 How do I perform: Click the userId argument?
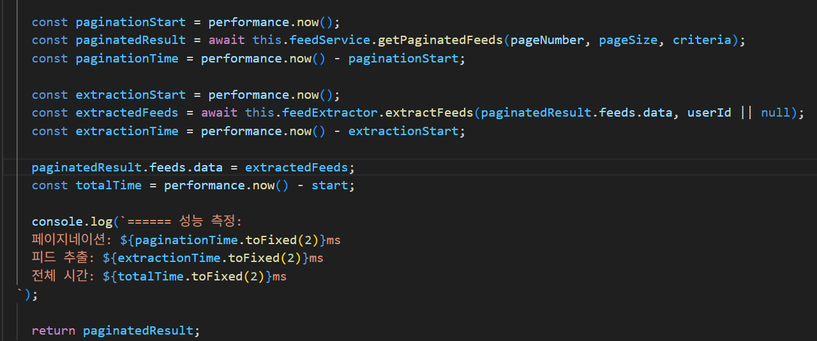pyautogui.click(x=709, y=113)
